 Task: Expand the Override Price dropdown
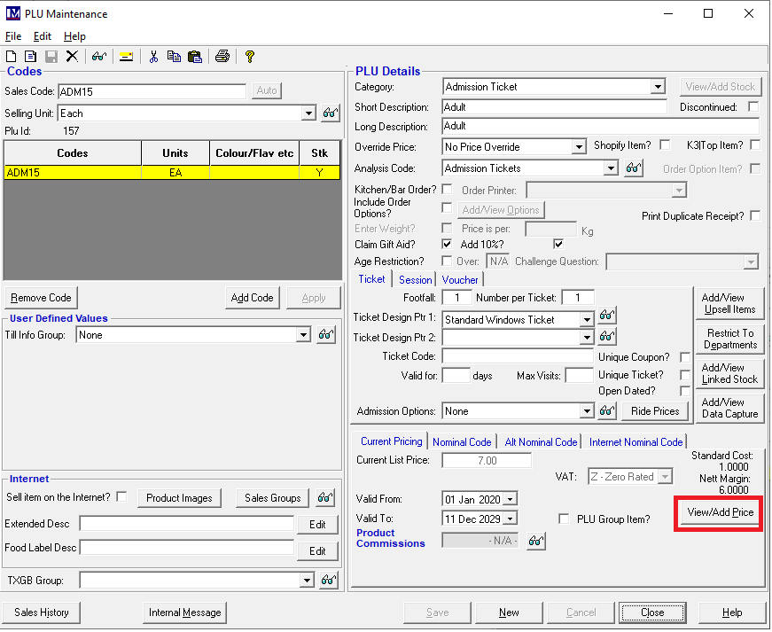click(579, 147)
